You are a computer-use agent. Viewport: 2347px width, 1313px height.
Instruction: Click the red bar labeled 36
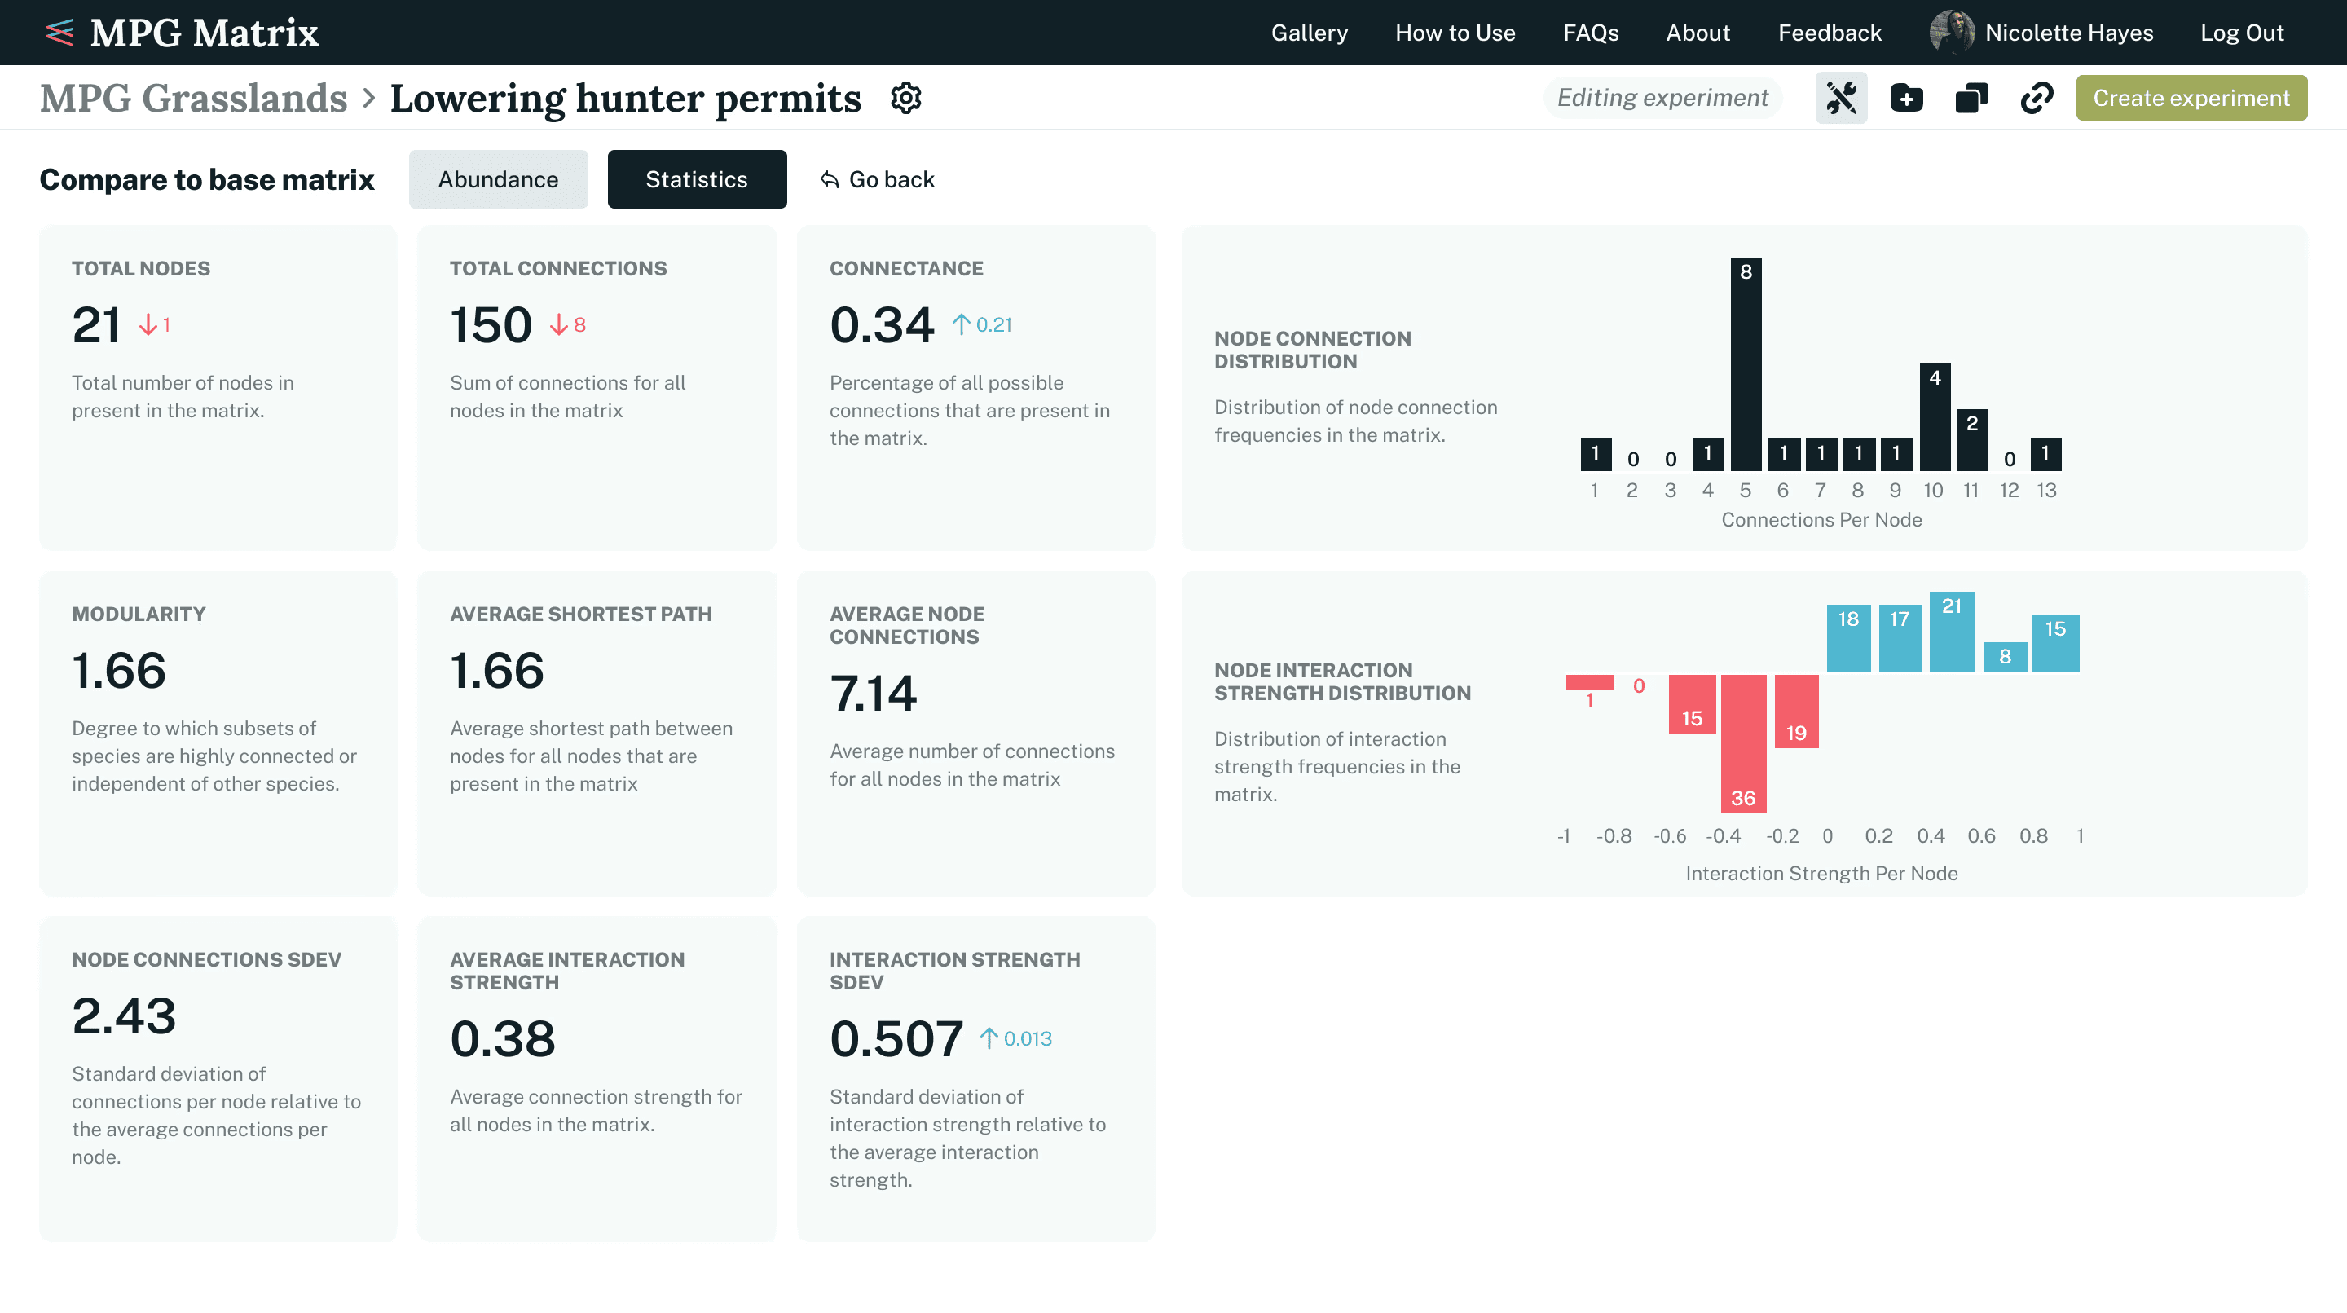(1743, 742)
